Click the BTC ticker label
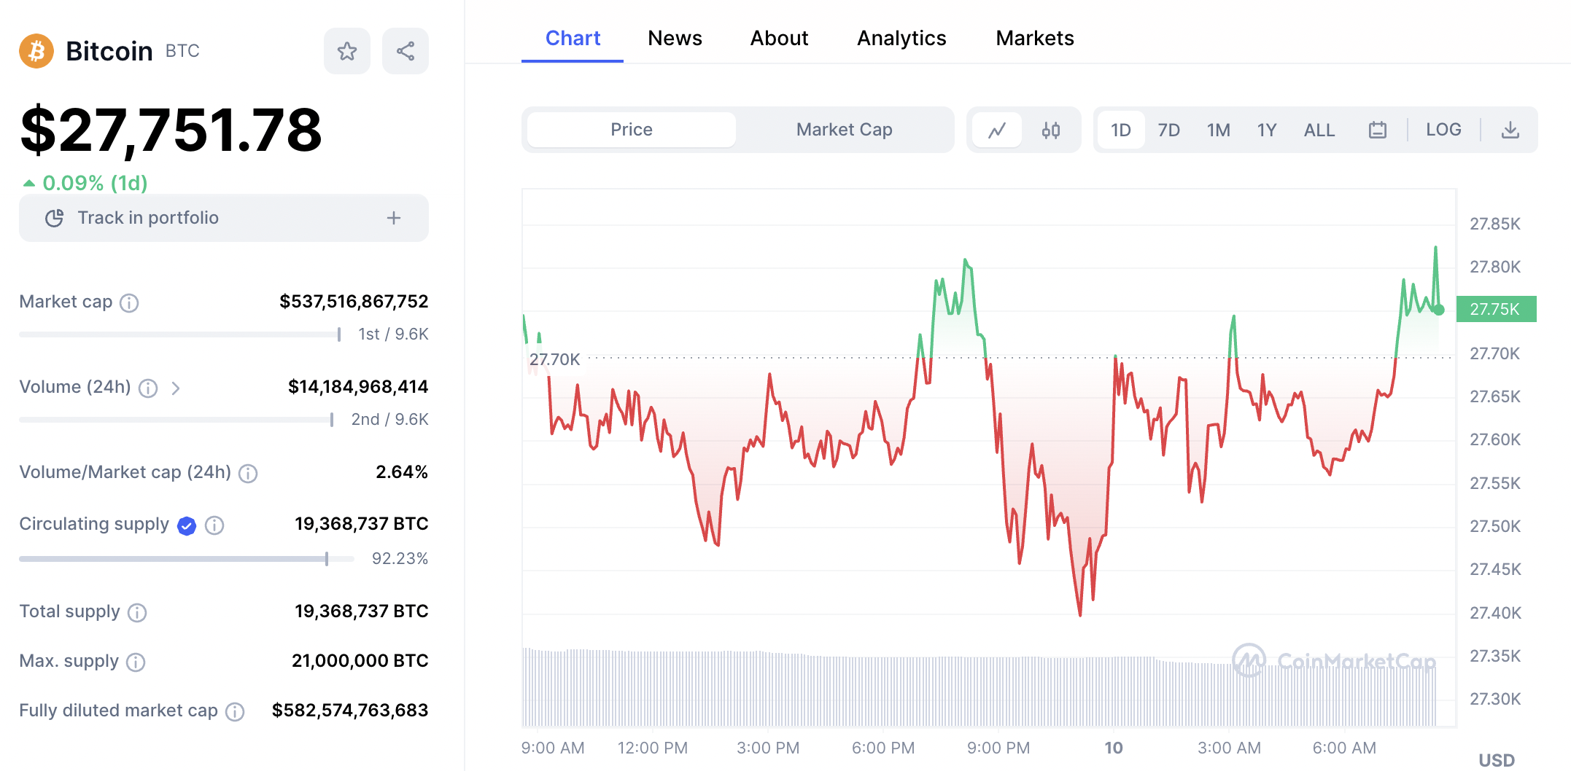The width and height of the screenshot is (1571, 771). coord(182,51)
